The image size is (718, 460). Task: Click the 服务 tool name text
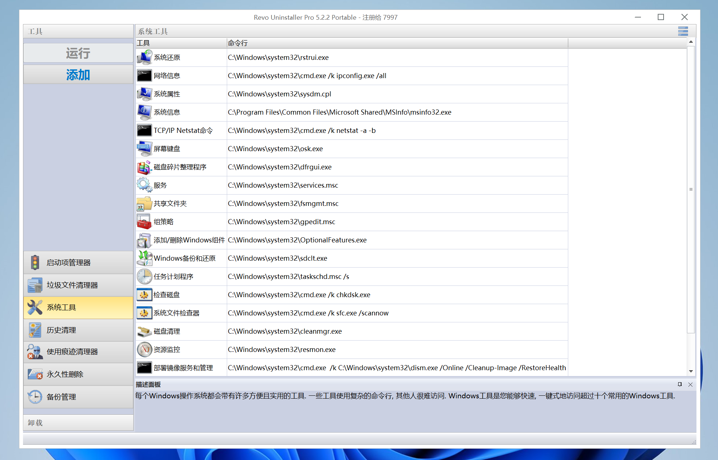(x=160, y=185)
